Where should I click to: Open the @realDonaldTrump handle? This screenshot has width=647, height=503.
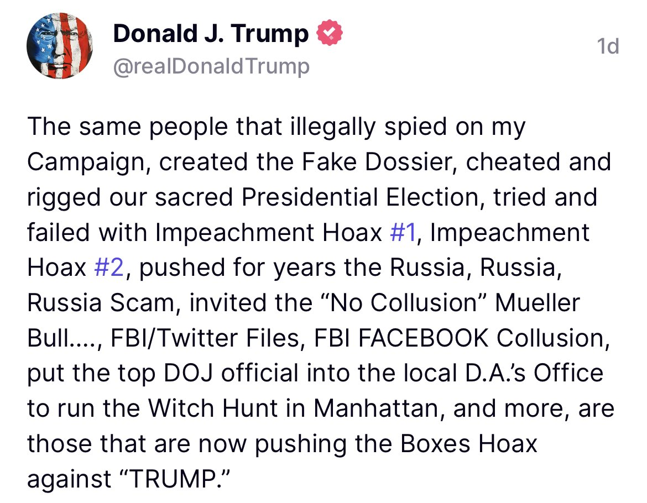coord(211,66)
